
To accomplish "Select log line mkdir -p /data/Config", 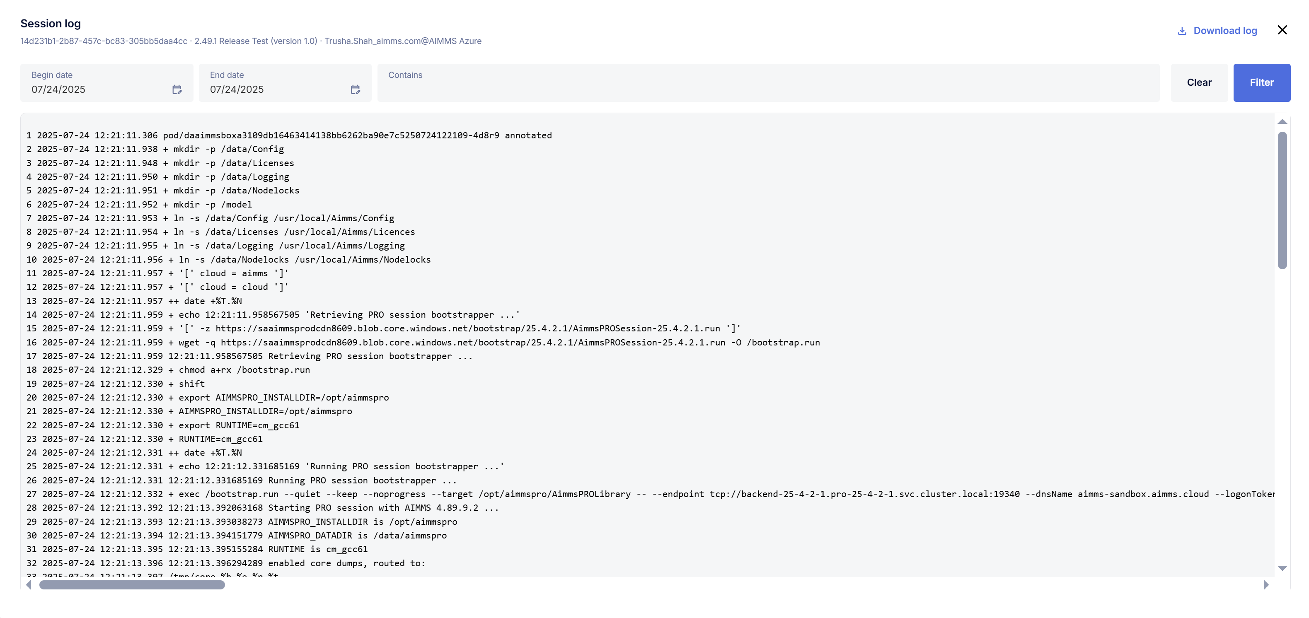I will coord(155,149).
